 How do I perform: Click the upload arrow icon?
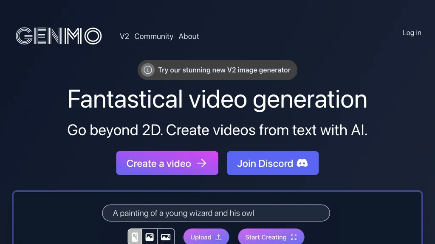click(x=219, y=237)
